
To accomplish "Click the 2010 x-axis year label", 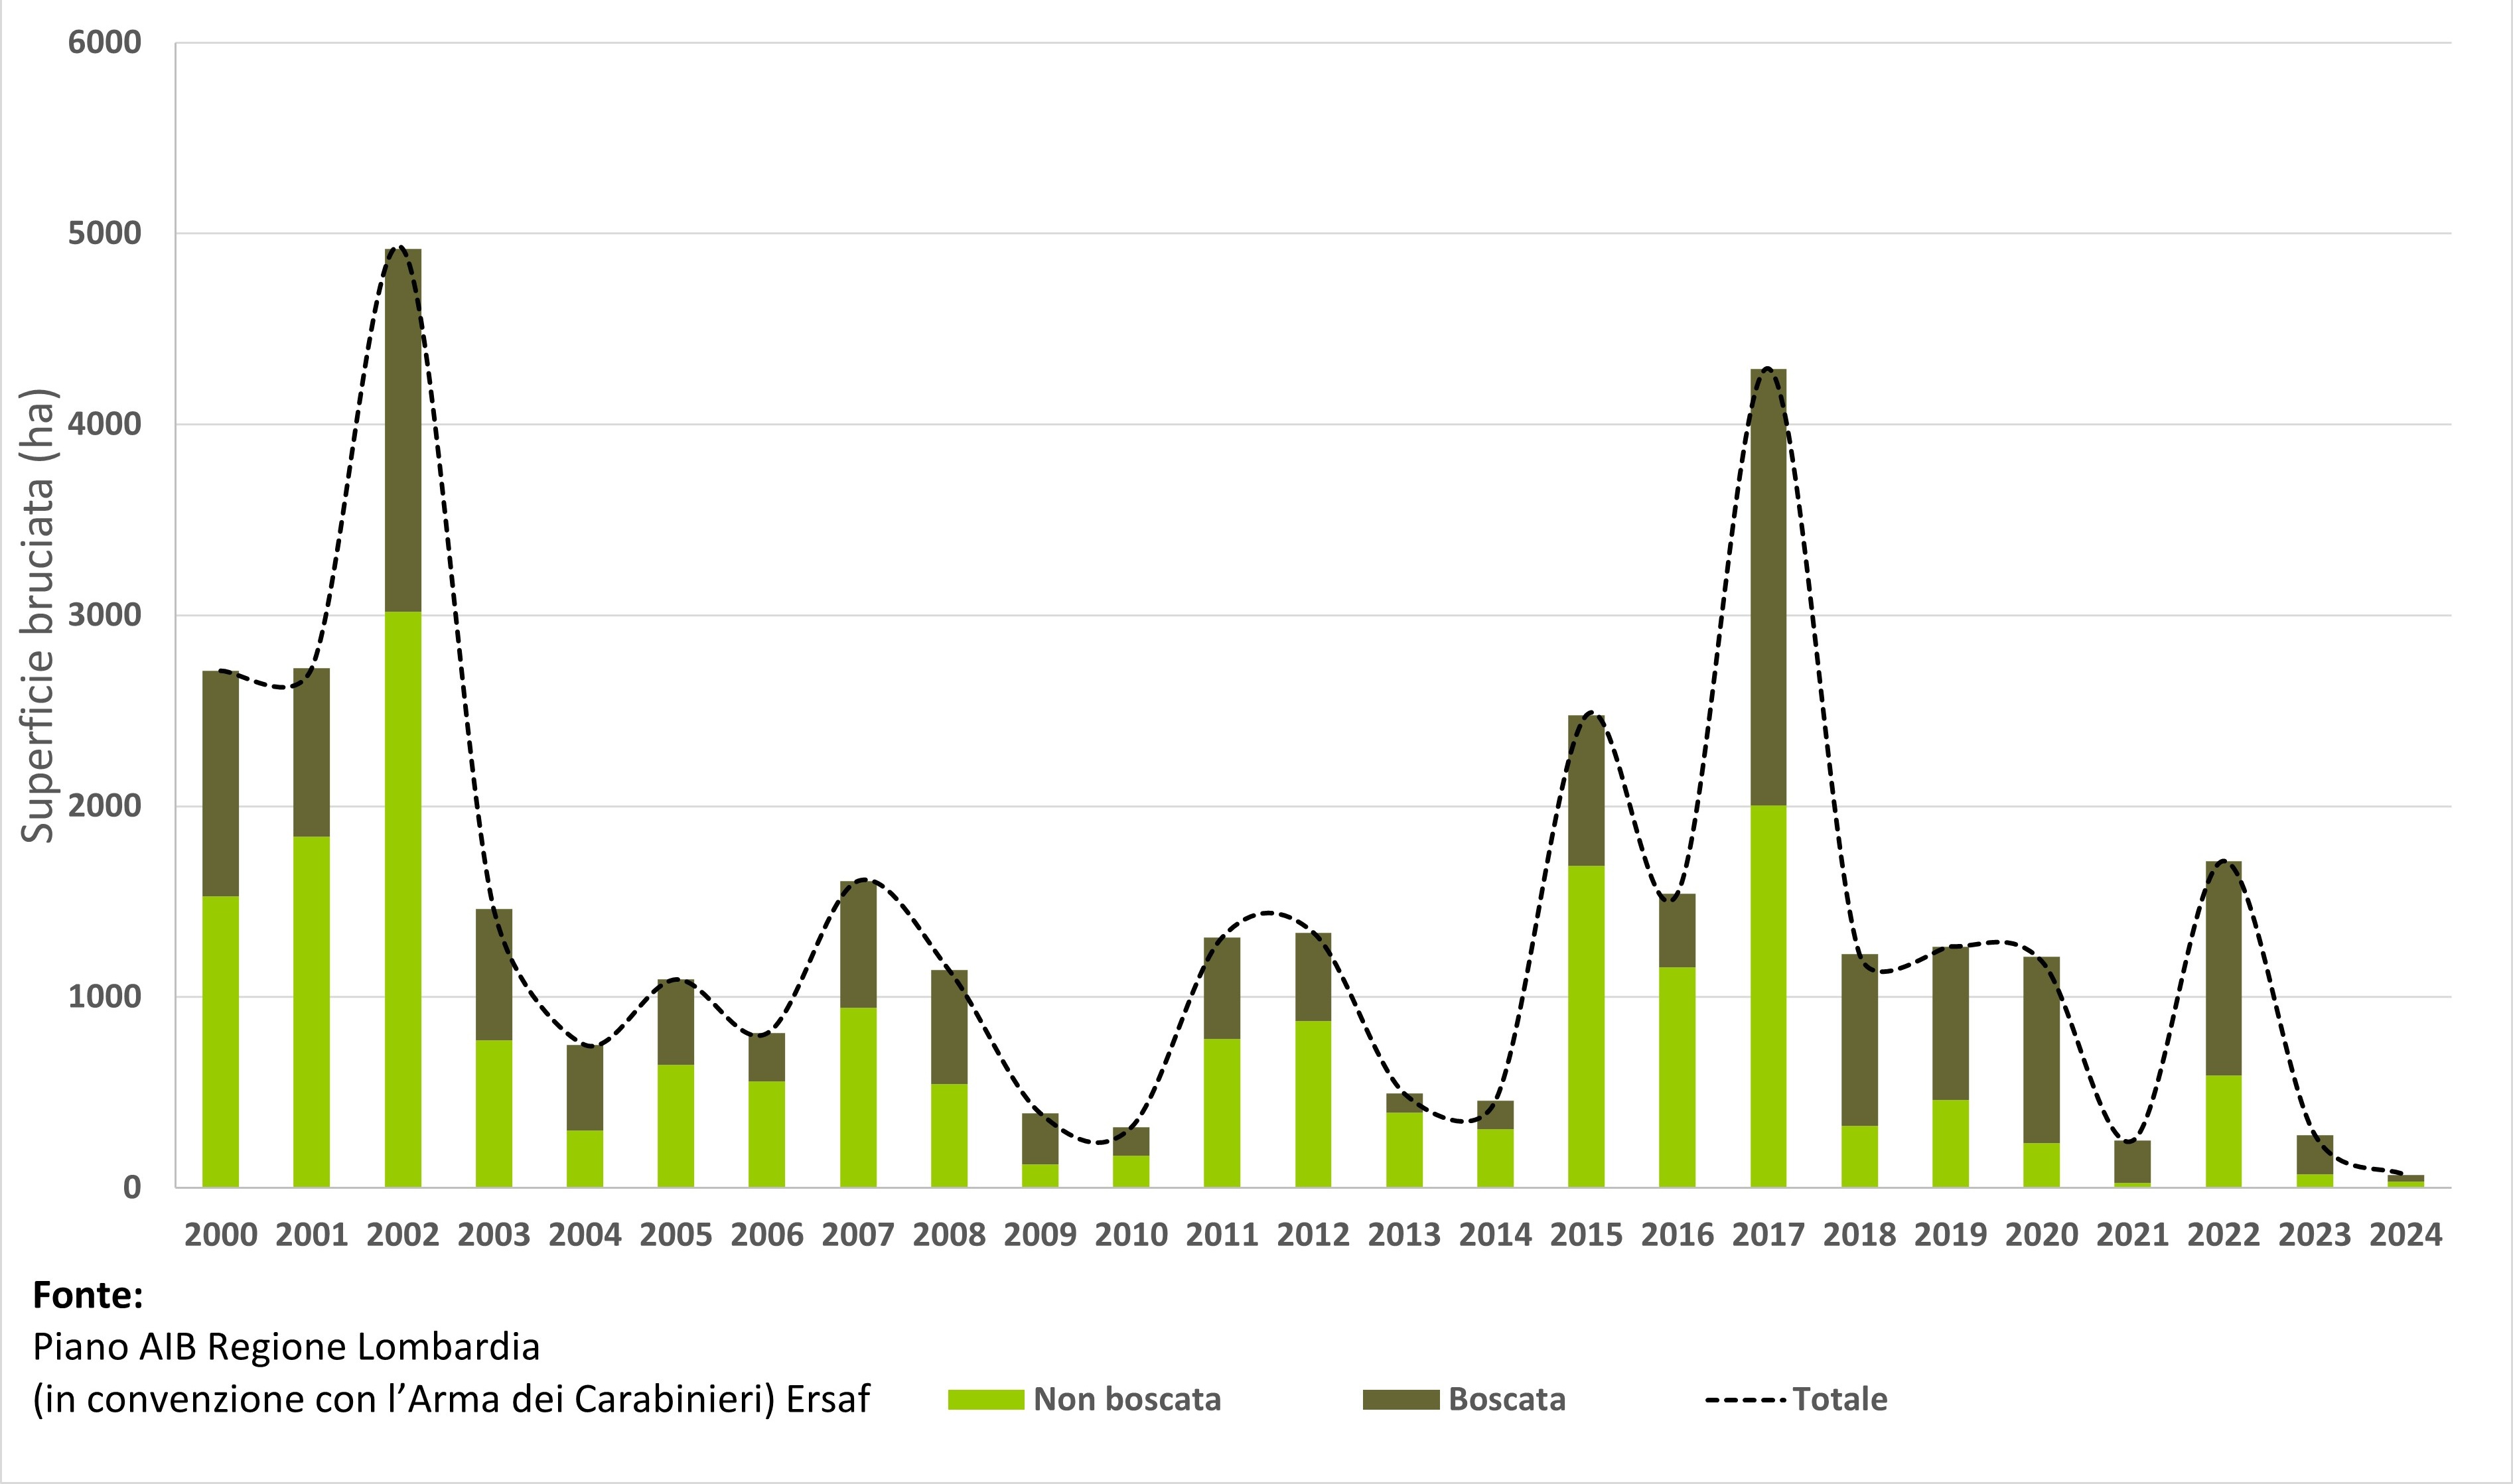I will tap(1131, 1235).
